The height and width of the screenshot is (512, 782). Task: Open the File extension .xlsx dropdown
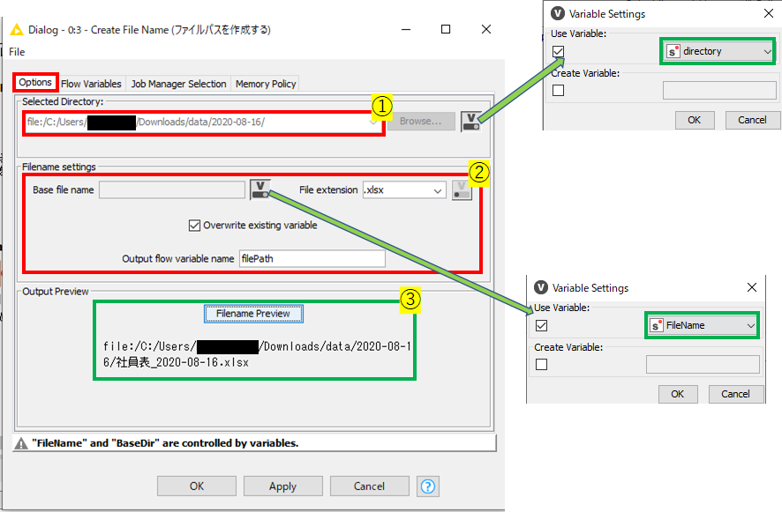click(404, 190)
